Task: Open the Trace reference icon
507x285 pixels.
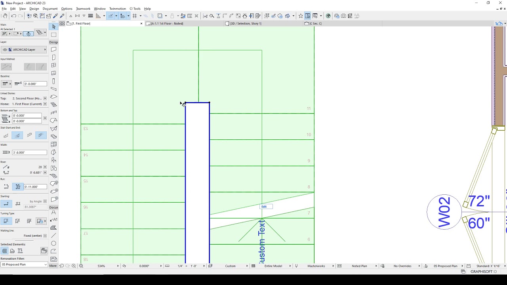Action: click(160, 16)
